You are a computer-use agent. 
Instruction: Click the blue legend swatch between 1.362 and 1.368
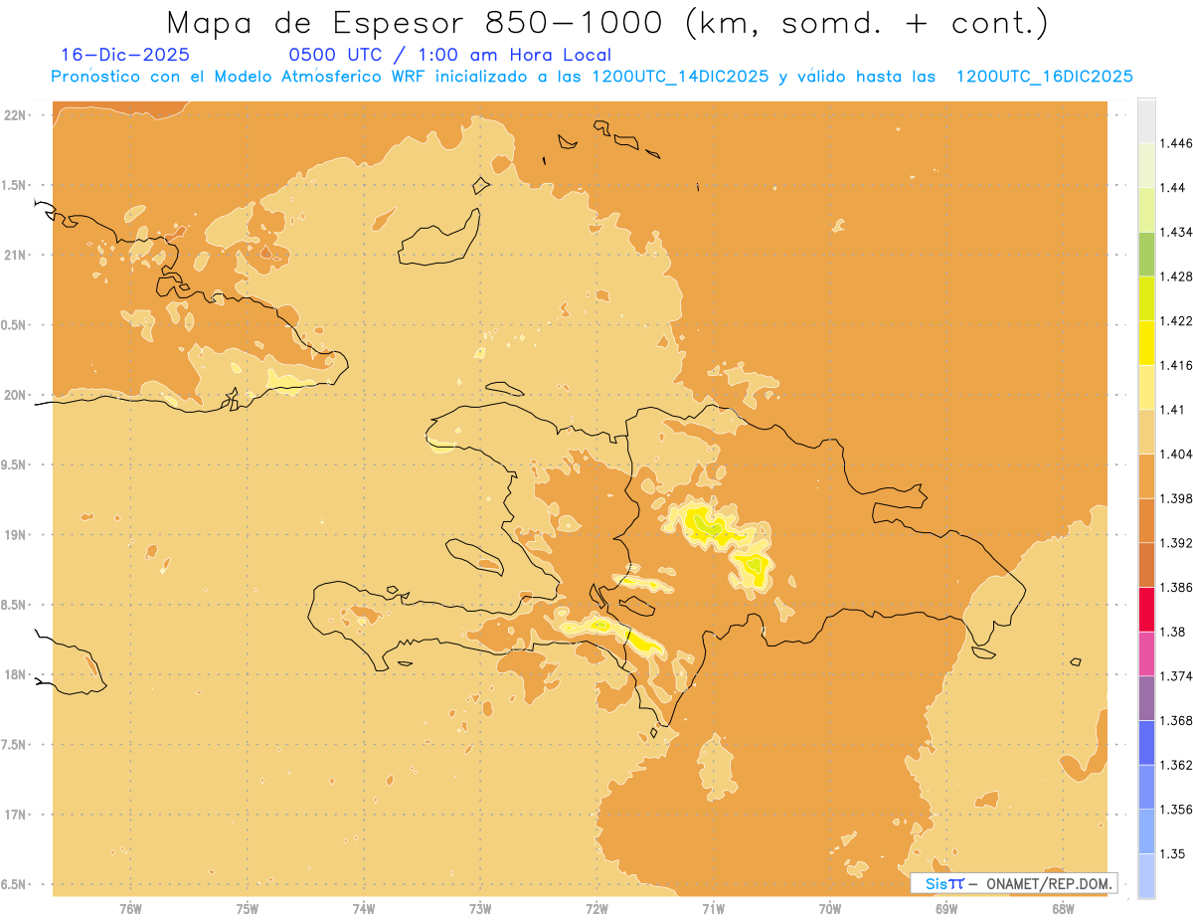click(x=1146, y=743)
